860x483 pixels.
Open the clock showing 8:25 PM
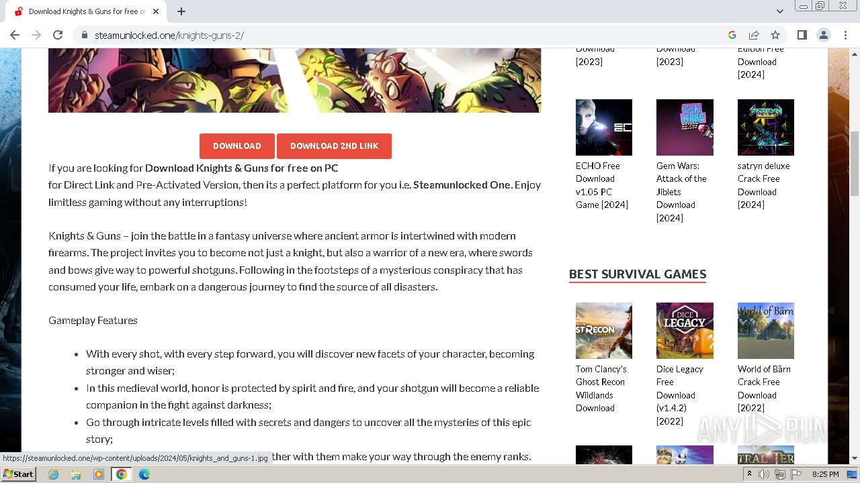(826, 474)
